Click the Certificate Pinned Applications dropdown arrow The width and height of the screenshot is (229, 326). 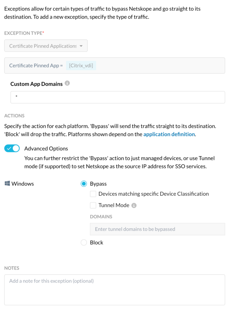[x=81, y=45]
